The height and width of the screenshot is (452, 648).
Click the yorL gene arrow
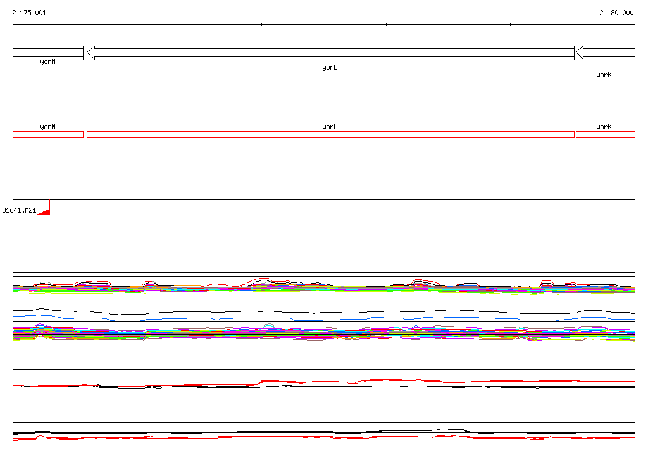[330, 53]
